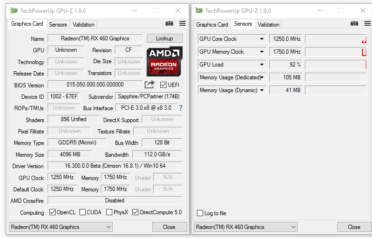
Task: Click the camera screenshot icon in left window
Action: click(x=169, y=24)
